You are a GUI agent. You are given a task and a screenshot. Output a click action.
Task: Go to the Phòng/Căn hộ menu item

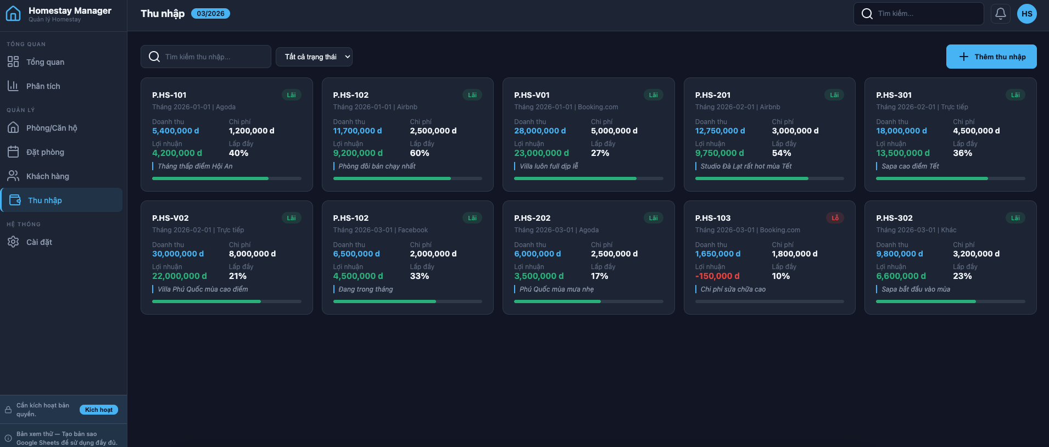(x=52, y=128)
